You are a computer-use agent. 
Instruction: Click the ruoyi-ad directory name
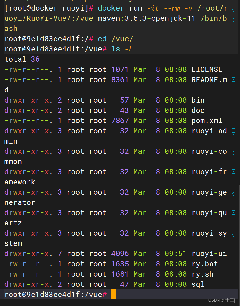[x=209, y=131]
